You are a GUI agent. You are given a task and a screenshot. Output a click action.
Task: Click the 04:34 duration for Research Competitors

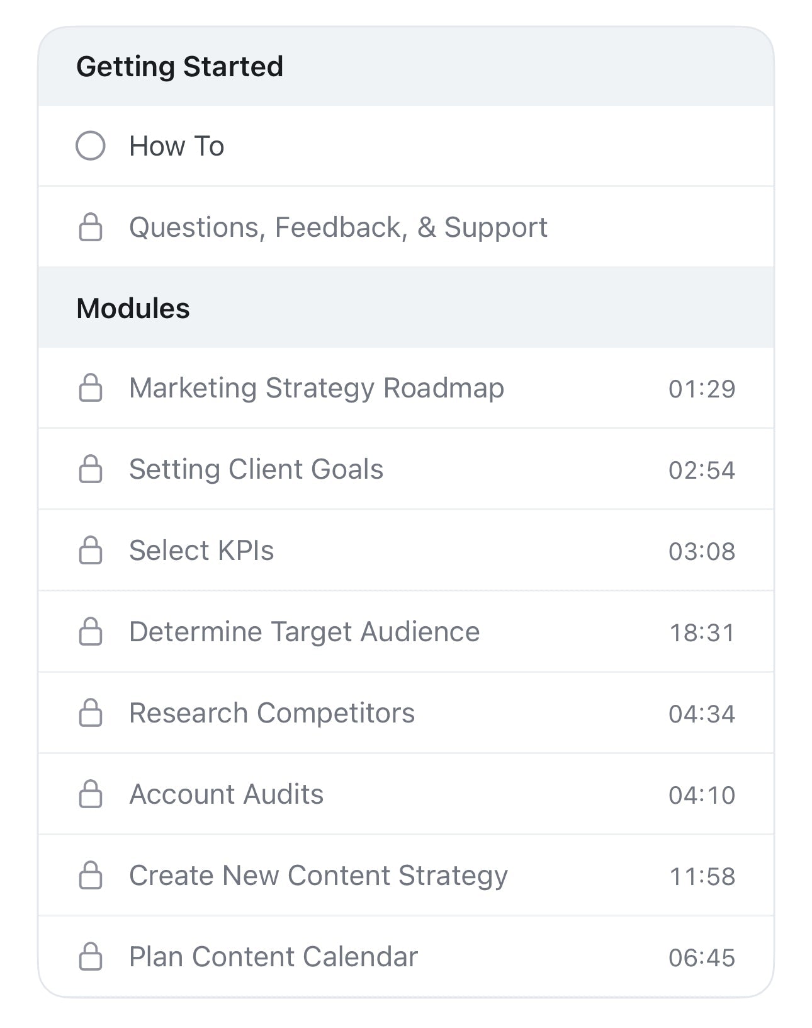[702, 714]
